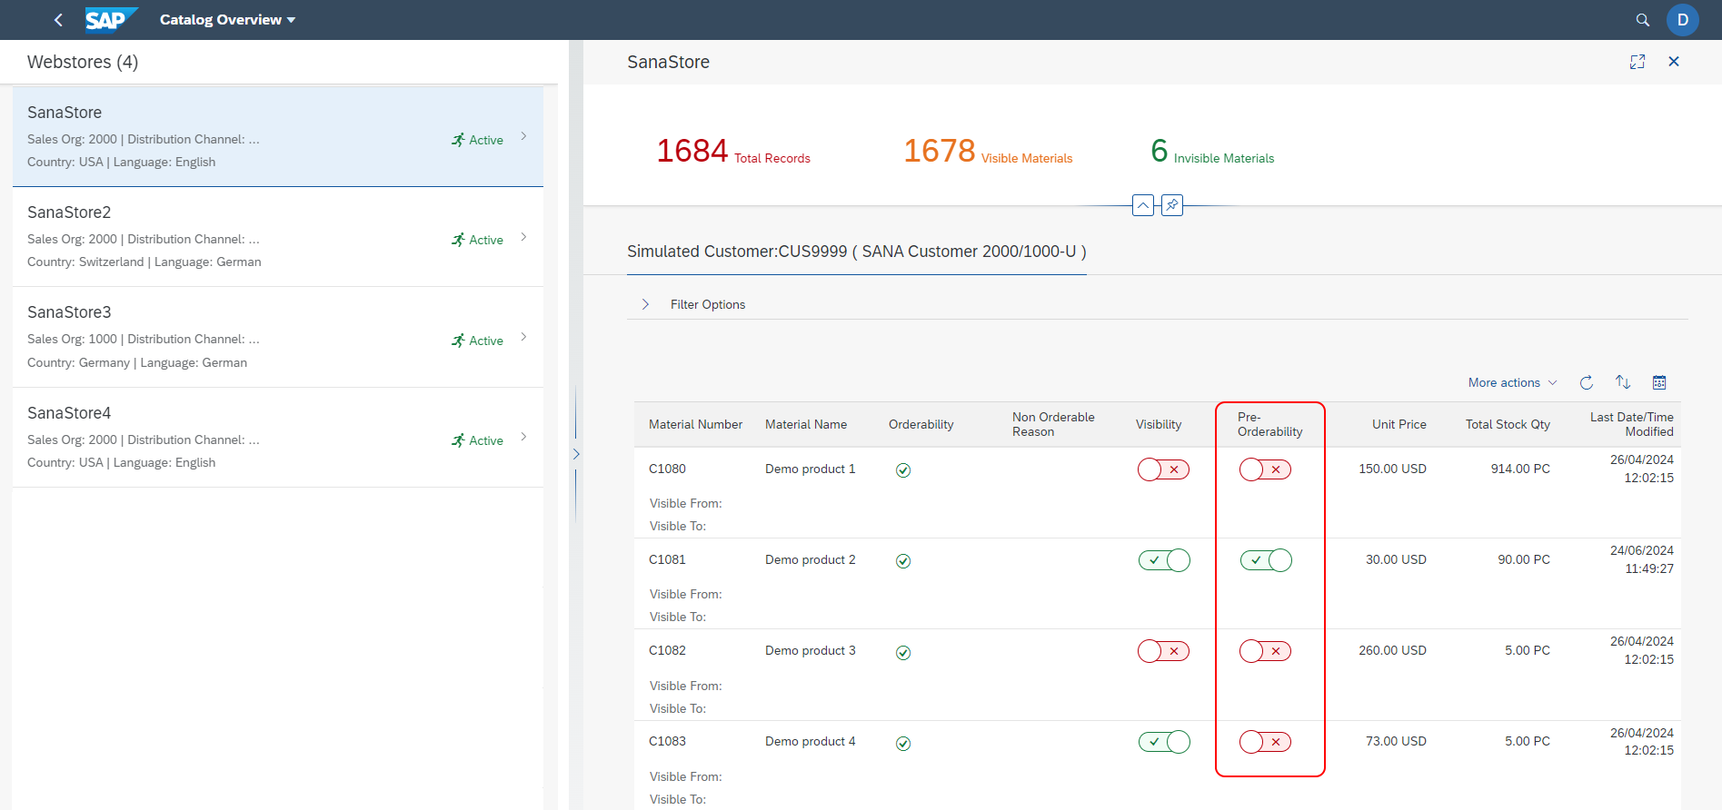The width and height of the screenshot is (1722, 810).
Task: Open SanaStore details via its chevron
Action: tap(523, 136)
